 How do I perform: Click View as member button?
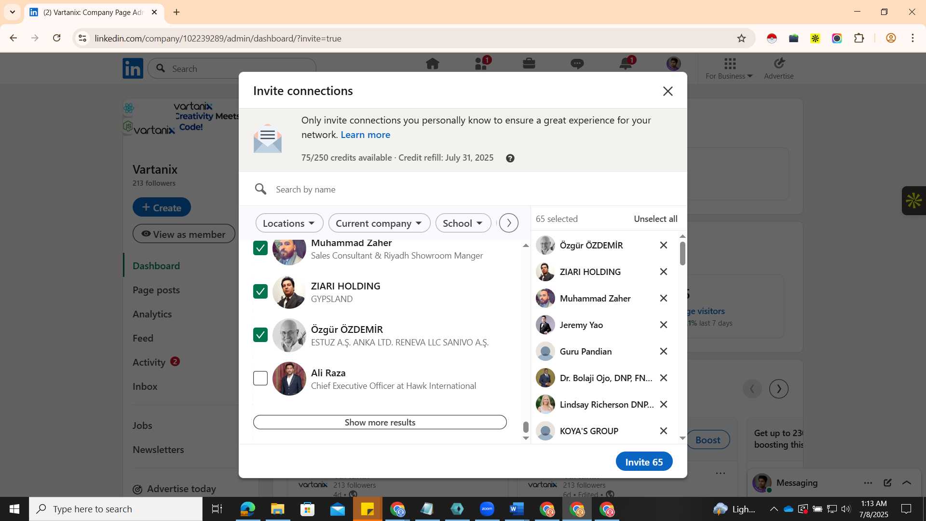[184, 234]
